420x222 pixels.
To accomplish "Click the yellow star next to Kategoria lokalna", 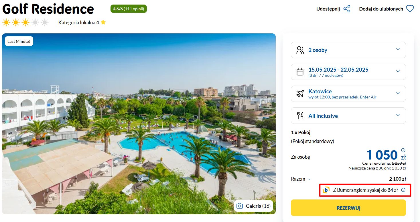I will point(103,22).
